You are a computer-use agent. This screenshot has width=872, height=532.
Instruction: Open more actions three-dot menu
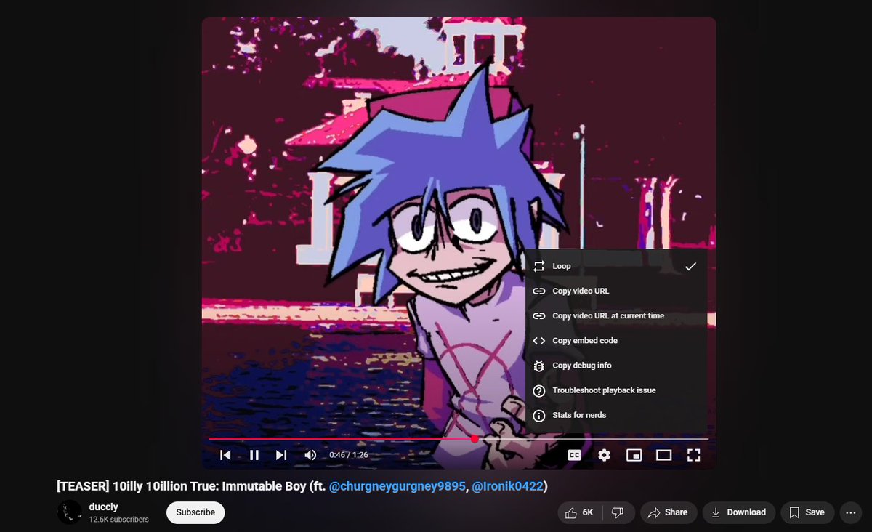click(x=850, y=512)
